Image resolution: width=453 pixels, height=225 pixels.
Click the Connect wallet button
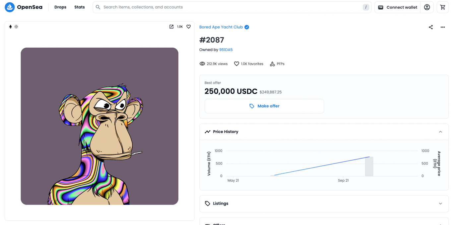coord(397,7)
